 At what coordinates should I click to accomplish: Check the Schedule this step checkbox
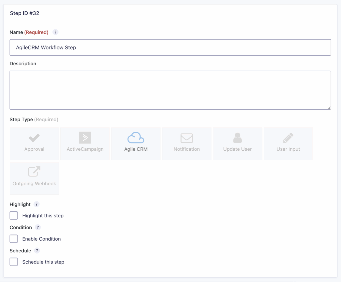tap(14, 262)
